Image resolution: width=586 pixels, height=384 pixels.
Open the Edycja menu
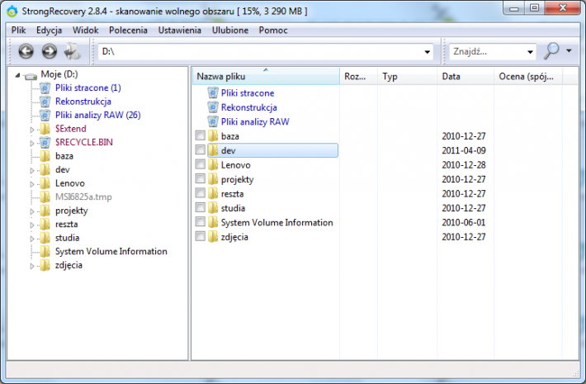click(49, 31)
